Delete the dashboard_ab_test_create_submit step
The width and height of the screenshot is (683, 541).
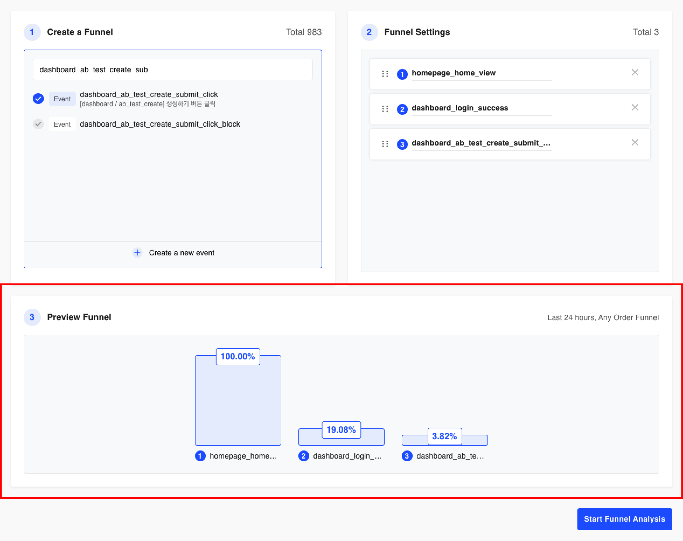point(635,143)
